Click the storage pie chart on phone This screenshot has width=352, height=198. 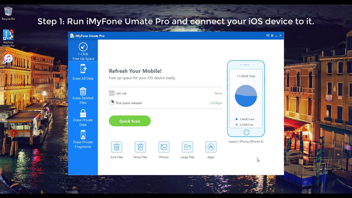[x=246, y=96]
